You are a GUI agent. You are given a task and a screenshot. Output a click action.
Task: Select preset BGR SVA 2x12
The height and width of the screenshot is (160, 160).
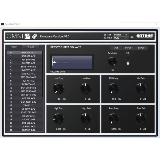pos(25,130)
